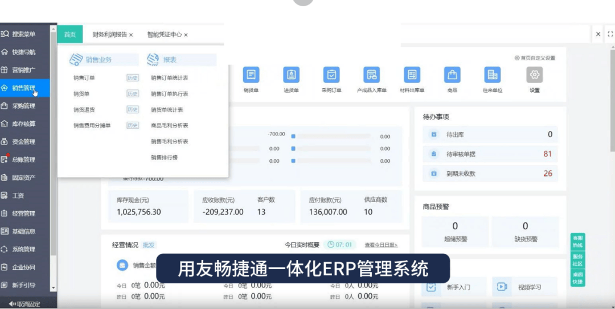
Task: Click the 系统管理 sidebar icon
Action: 5,249
